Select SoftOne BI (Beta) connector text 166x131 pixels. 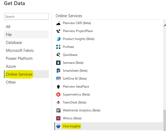coord(75,79)
